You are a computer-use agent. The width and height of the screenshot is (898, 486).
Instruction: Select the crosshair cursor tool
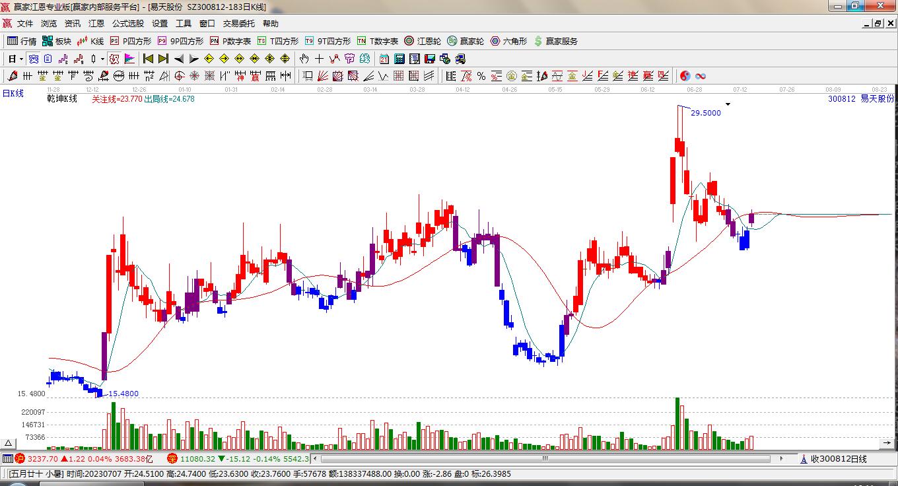click(x=320, y=59)
